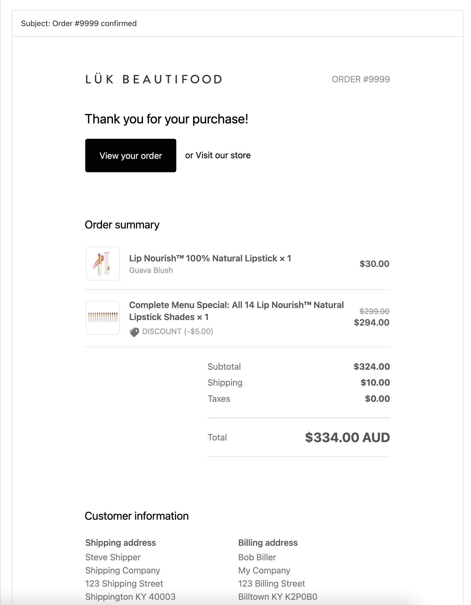The height and width of the screenshot is (605, 471).
Task: Click the LÜK BEAUTIFOOD logo
Action: click(154, 79)
